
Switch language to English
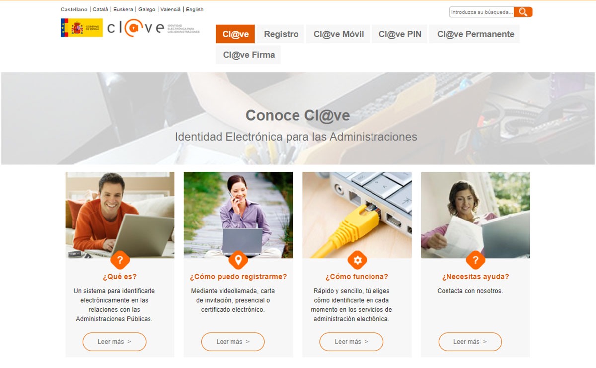[x=195, y=9]
